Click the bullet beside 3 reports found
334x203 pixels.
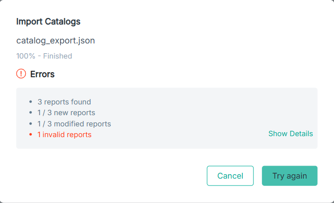tap(31, 101)
